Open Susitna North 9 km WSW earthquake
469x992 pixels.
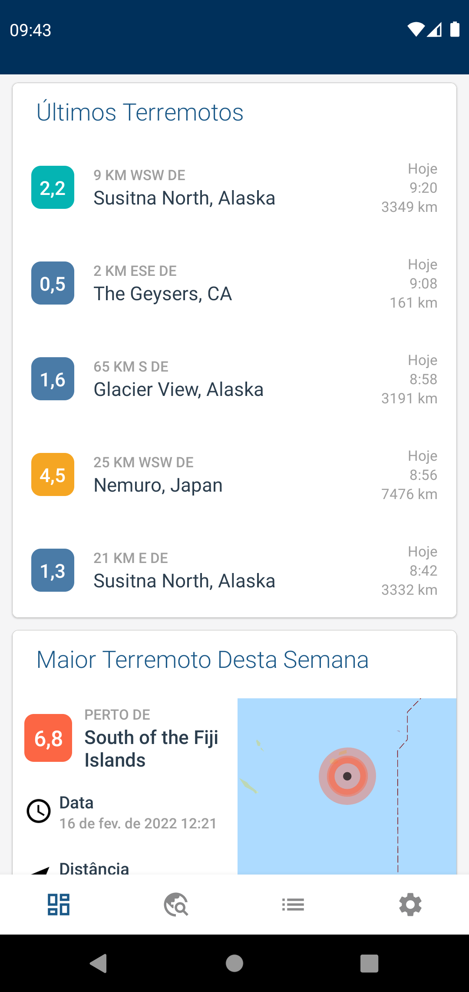click(234, 188)
